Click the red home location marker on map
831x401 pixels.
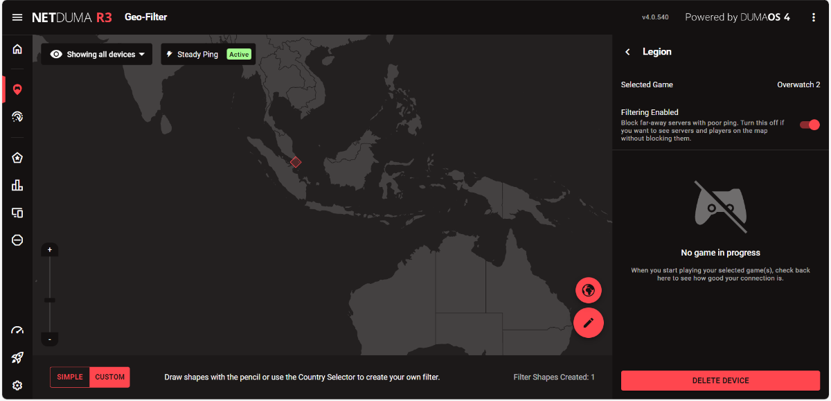296,162
